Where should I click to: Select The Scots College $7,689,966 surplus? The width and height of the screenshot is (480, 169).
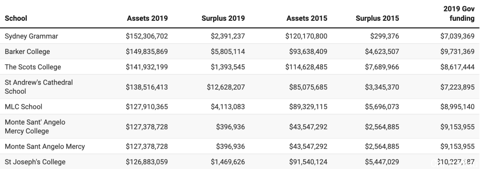pyautogui.click(x=382, y=67)
